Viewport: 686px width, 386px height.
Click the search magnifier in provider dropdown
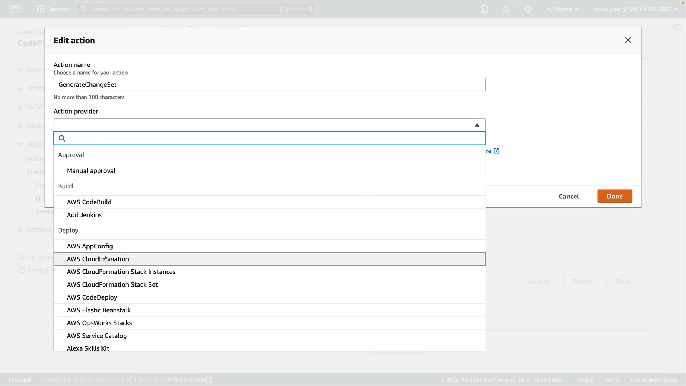[62, 138]
